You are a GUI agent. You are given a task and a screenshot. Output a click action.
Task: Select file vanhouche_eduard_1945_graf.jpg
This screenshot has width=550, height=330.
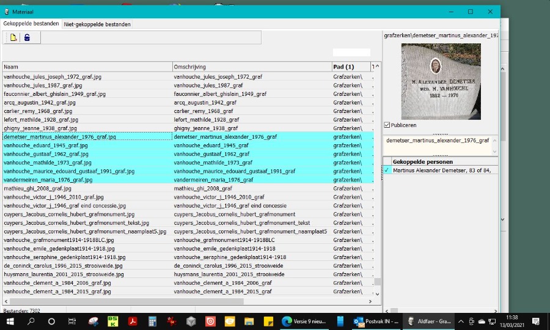46,145
